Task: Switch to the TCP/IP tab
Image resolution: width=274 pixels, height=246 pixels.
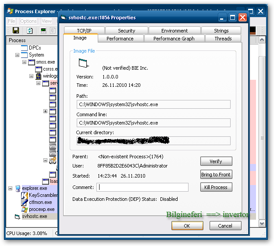Action: (x=84, y=31)
